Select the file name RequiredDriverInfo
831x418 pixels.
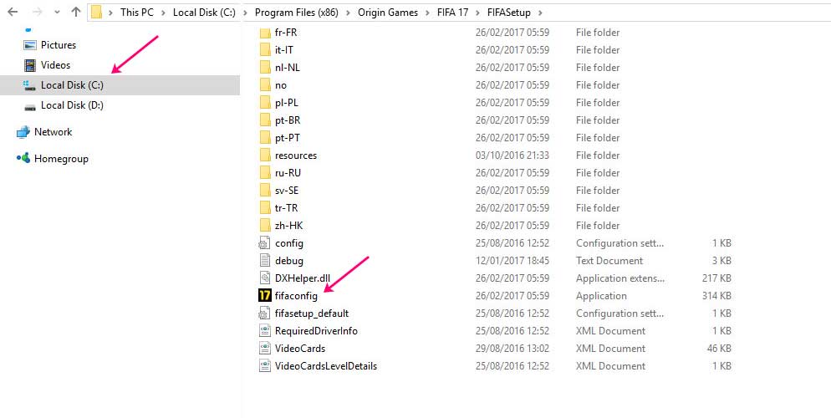316,331
